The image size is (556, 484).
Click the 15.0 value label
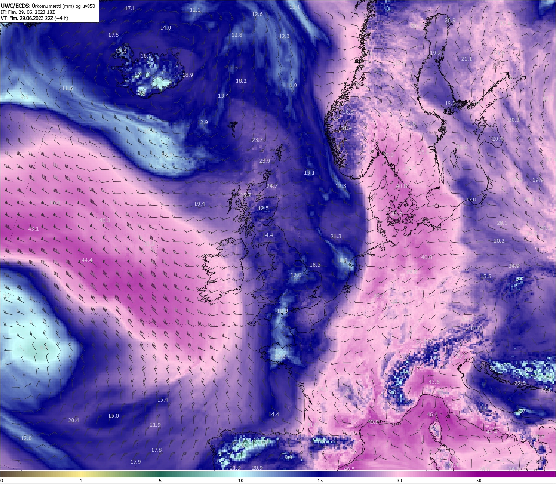[113, 416]
